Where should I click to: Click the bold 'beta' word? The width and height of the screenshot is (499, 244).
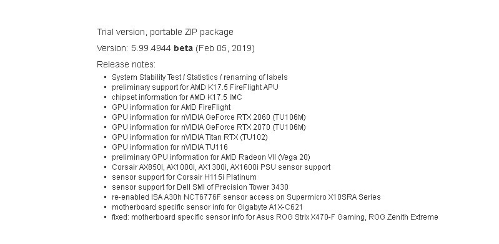coord(184,48)
